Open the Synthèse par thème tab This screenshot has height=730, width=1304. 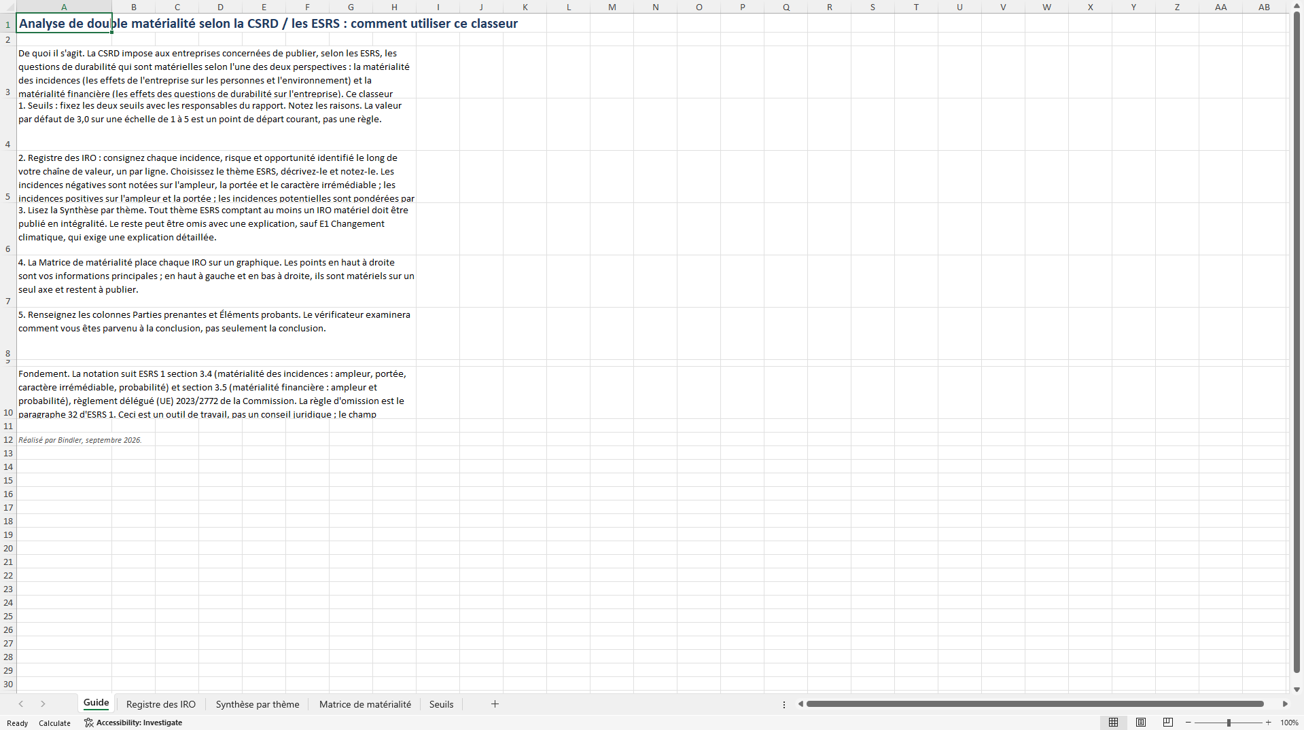click(258, 704)
